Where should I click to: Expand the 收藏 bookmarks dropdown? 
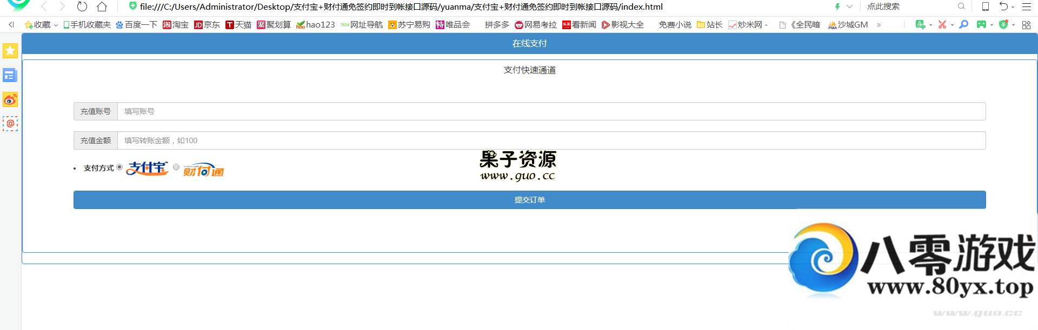56,25
